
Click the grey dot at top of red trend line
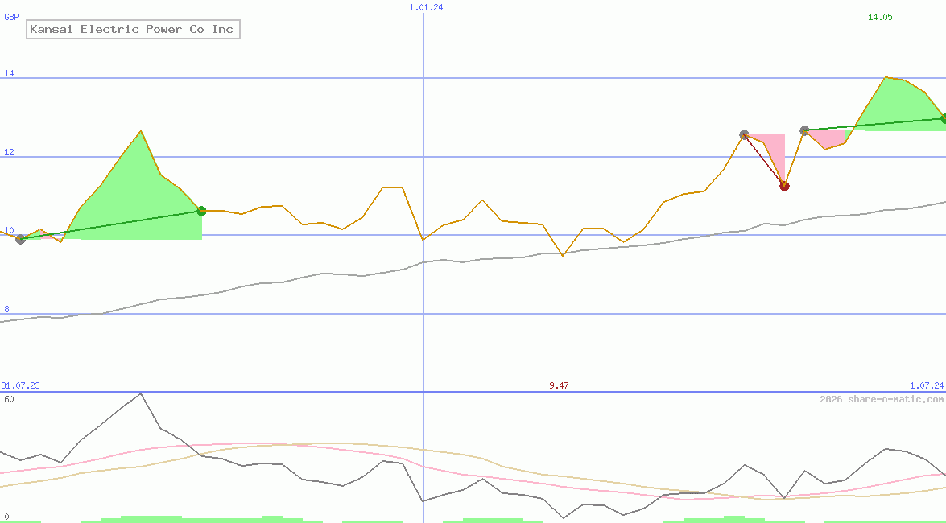[744, 134]
